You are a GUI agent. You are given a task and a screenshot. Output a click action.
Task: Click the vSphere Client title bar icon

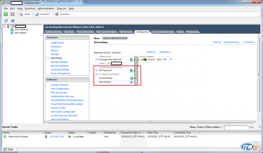[x=3, y=3]
